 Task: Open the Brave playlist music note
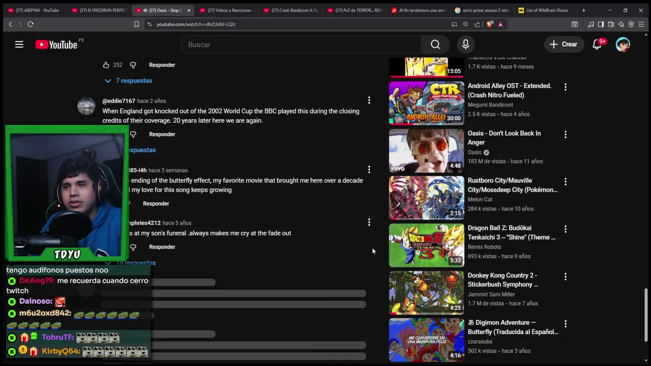click(590, 24)
